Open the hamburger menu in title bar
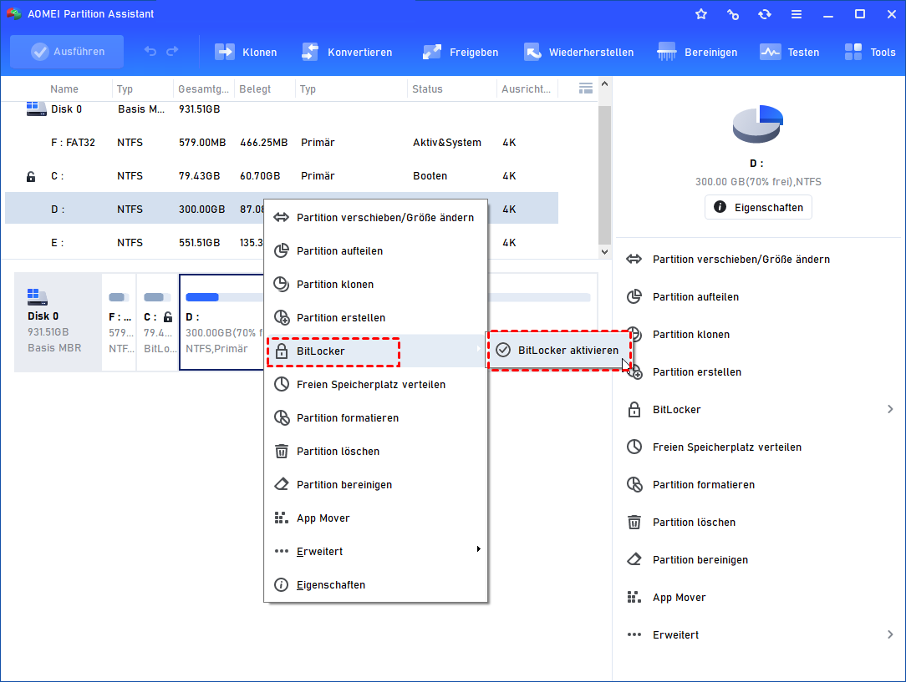Image resolution: width=906 pixels, height=682 pixels. pos(797,14)
